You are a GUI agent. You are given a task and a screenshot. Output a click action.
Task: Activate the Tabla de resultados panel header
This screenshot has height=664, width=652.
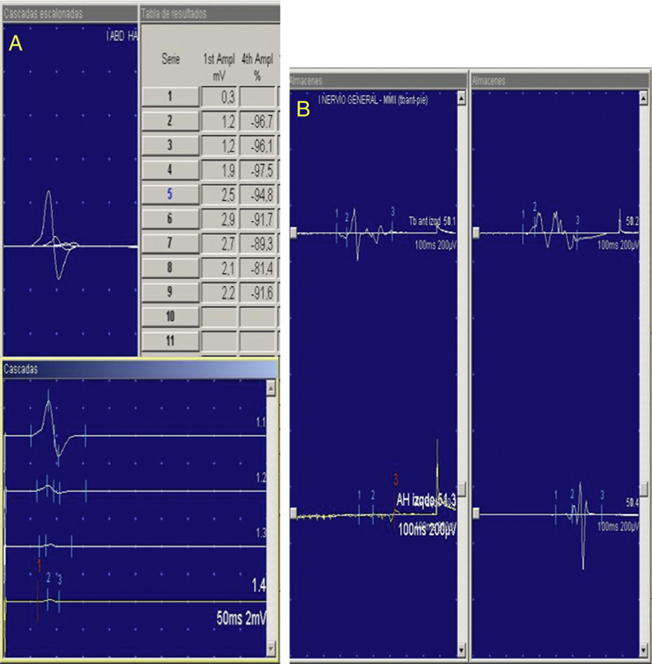click(x=209, y=14)
